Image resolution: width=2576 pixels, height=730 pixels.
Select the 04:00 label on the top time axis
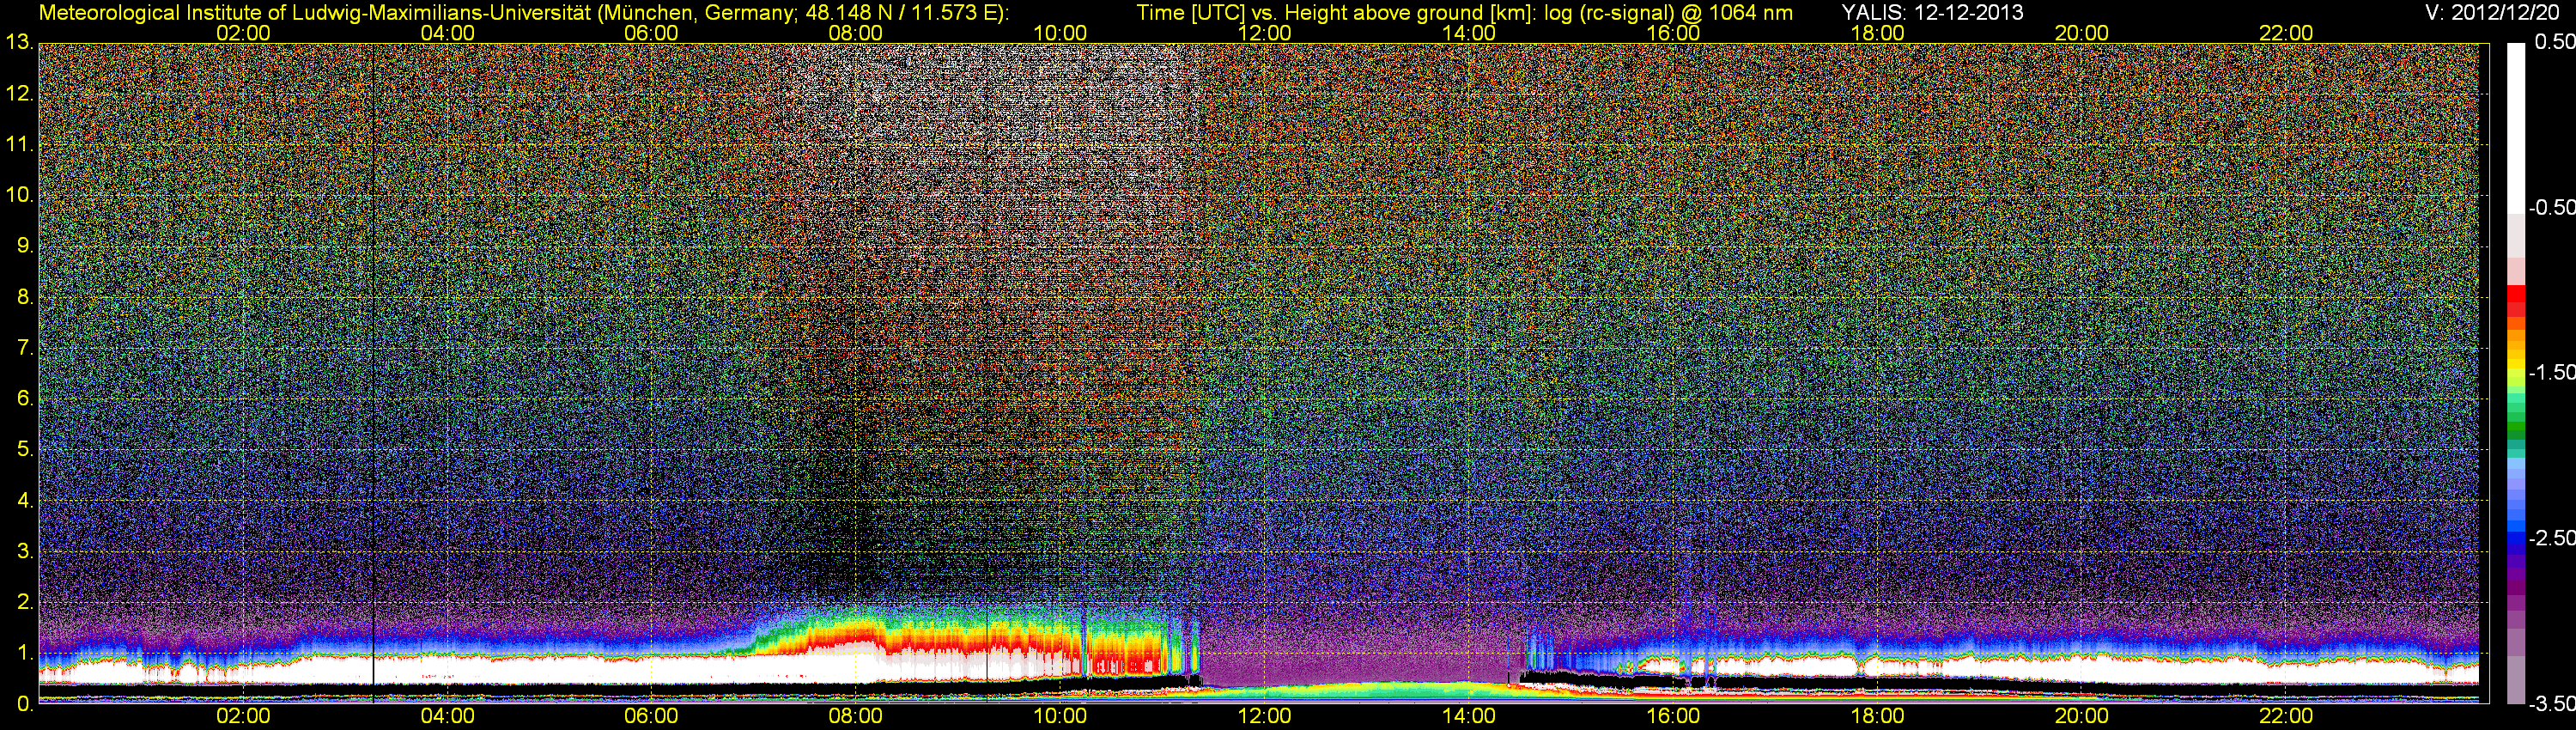(447, 33)
